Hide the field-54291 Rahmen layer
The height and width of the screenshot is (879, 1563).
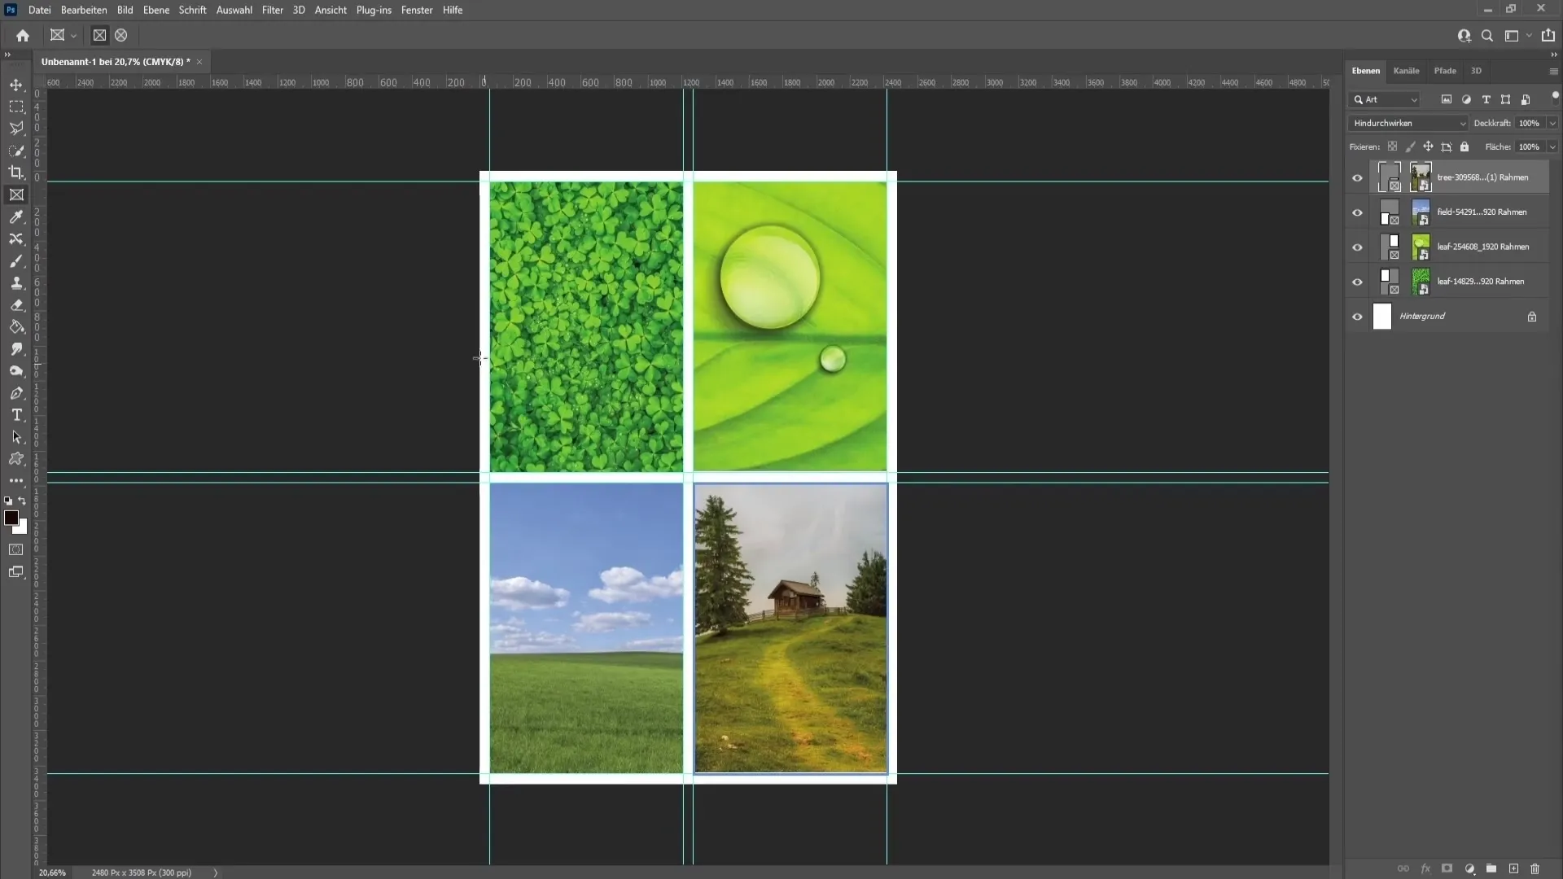click(1357, 213)
